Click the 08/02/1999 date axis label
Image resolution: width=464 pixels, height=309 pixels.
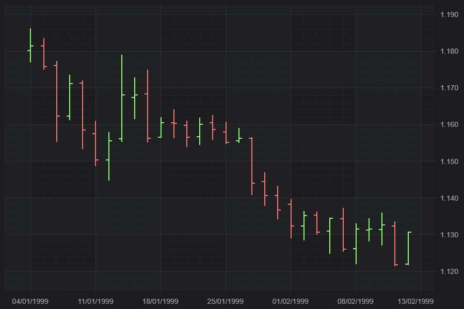coord(356,301)
